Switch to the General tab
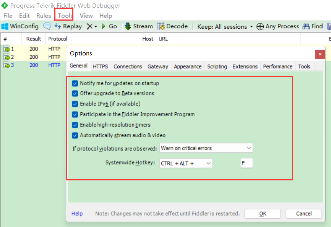The image size is (331, 227). [79, 66]
